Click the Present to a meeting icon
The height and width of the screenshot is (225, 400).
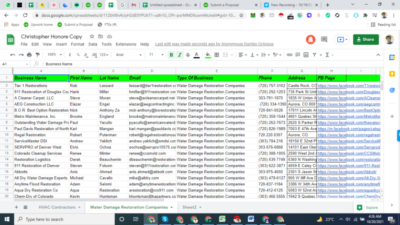click(x=342, y=39)
